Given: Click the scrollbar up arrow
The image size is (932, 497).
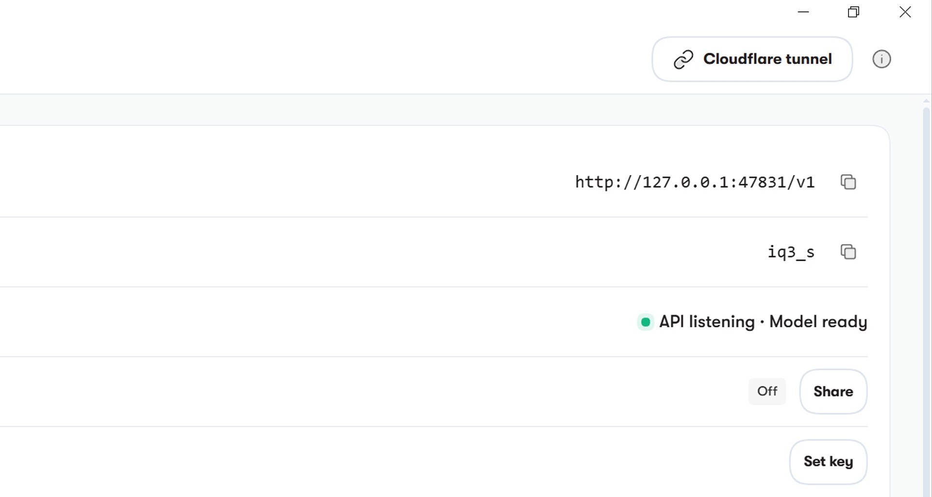Looking at the screenshot, I should tap(926, 101).
